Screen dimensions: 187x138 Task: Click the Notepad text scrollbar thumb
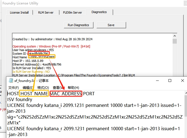point(186,106)
